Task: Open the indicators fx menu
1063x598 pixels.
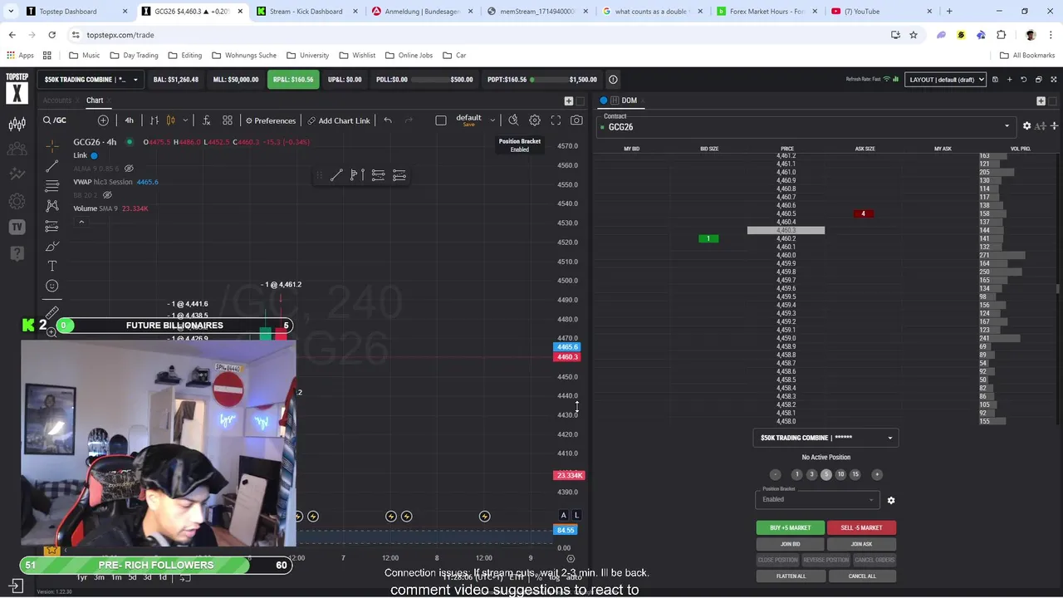Action: pyautogui.click(x=206, y=120)
